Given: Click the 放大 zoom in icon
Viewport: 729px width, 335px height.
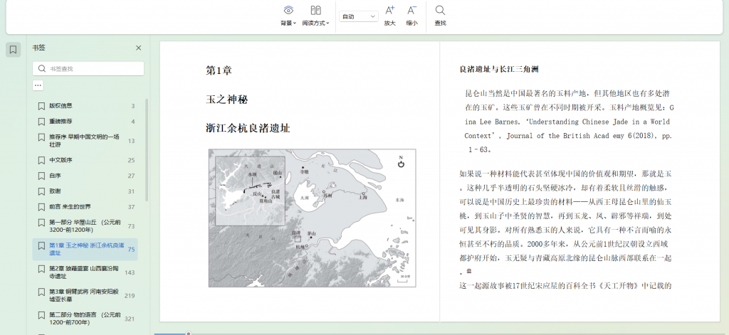Looking at the screenshot, I should click(x=389, y=16).
